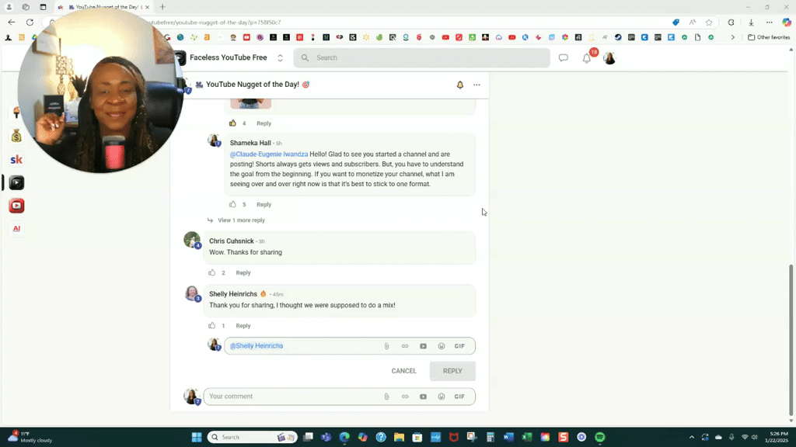Reply to Shameka Hall's comment
Image resolution: width=796 pixels, height=447 pixels.
264,204
